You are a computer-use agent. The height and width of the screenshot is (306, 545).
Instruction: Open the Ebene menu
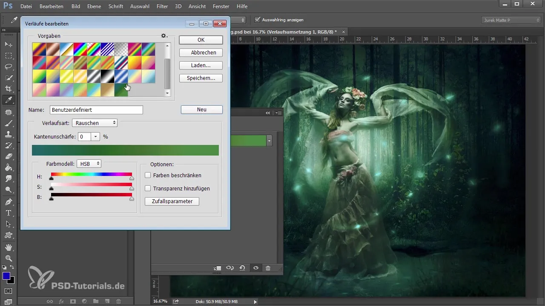pos(95,6)
